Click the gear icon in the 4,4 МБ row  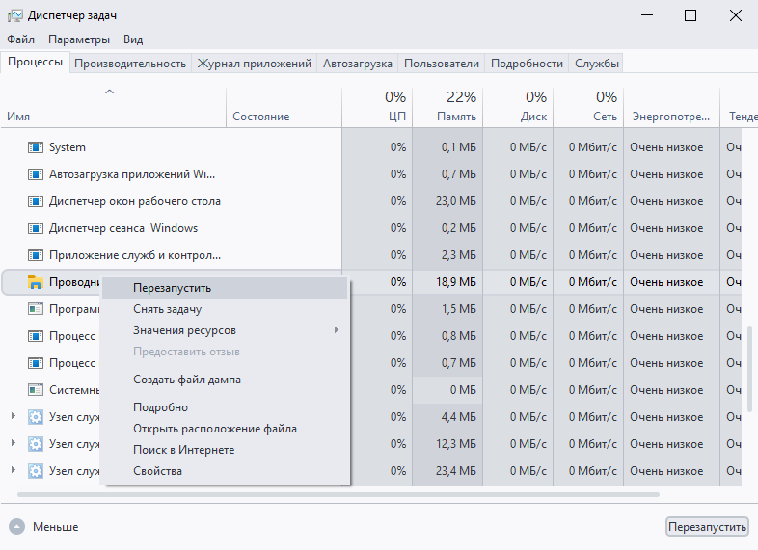[36, 417]
